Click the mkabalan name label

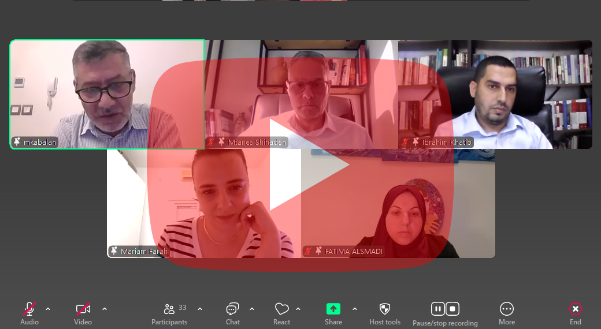[x=40, y=142]
